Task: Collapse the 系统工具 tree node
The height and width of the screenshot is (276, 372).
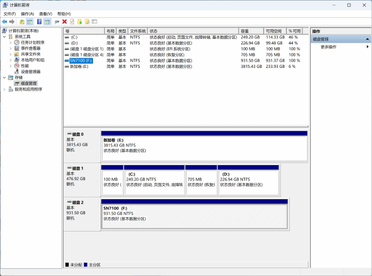Action: click(x=5, y=37)
